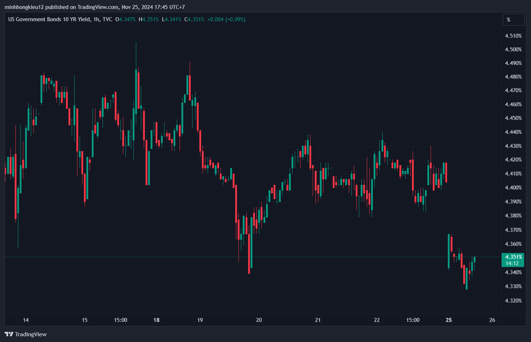
Task: Click the 4.360% price axis label
Action: coord(513,244)
